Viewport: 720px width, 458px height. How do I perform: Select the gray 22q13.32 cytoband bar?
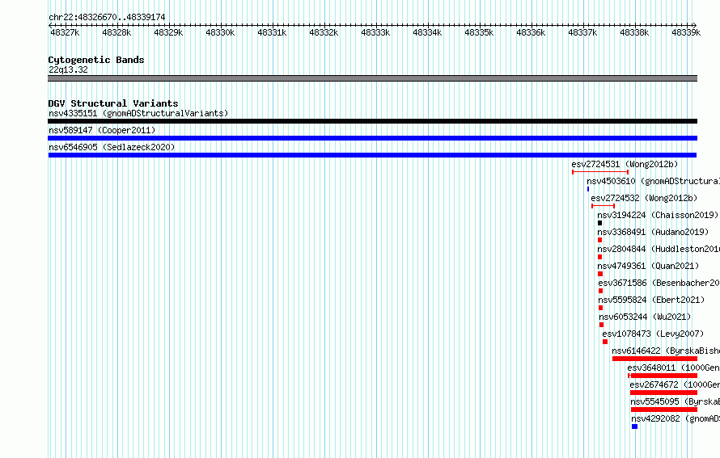372,78
